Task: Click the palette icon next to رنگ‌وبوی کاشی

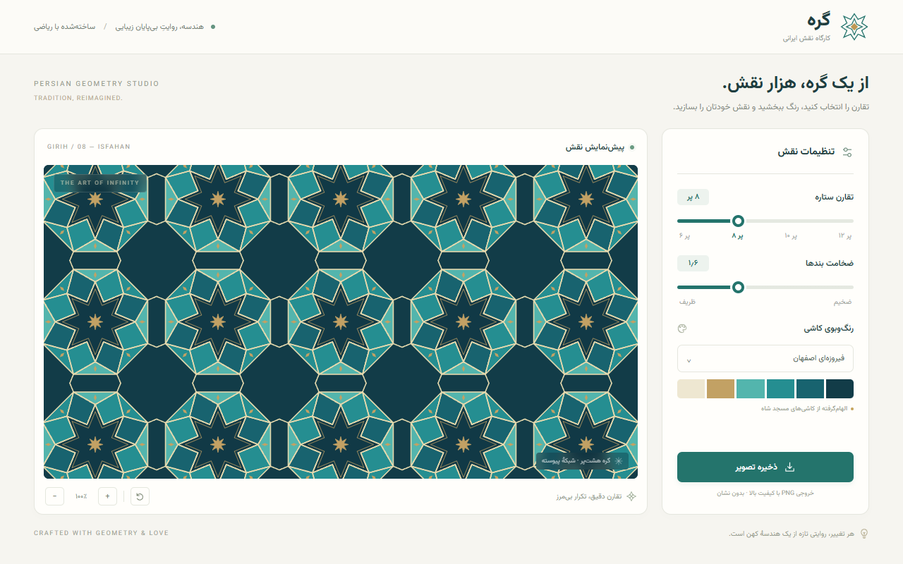Action: tap(681, 329)
